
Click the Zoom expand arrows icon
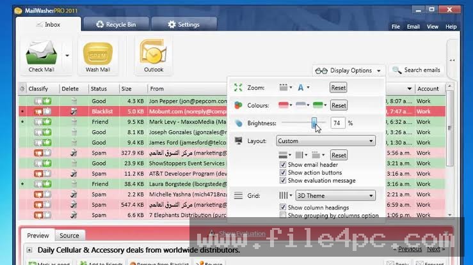[x=238, y=87]
